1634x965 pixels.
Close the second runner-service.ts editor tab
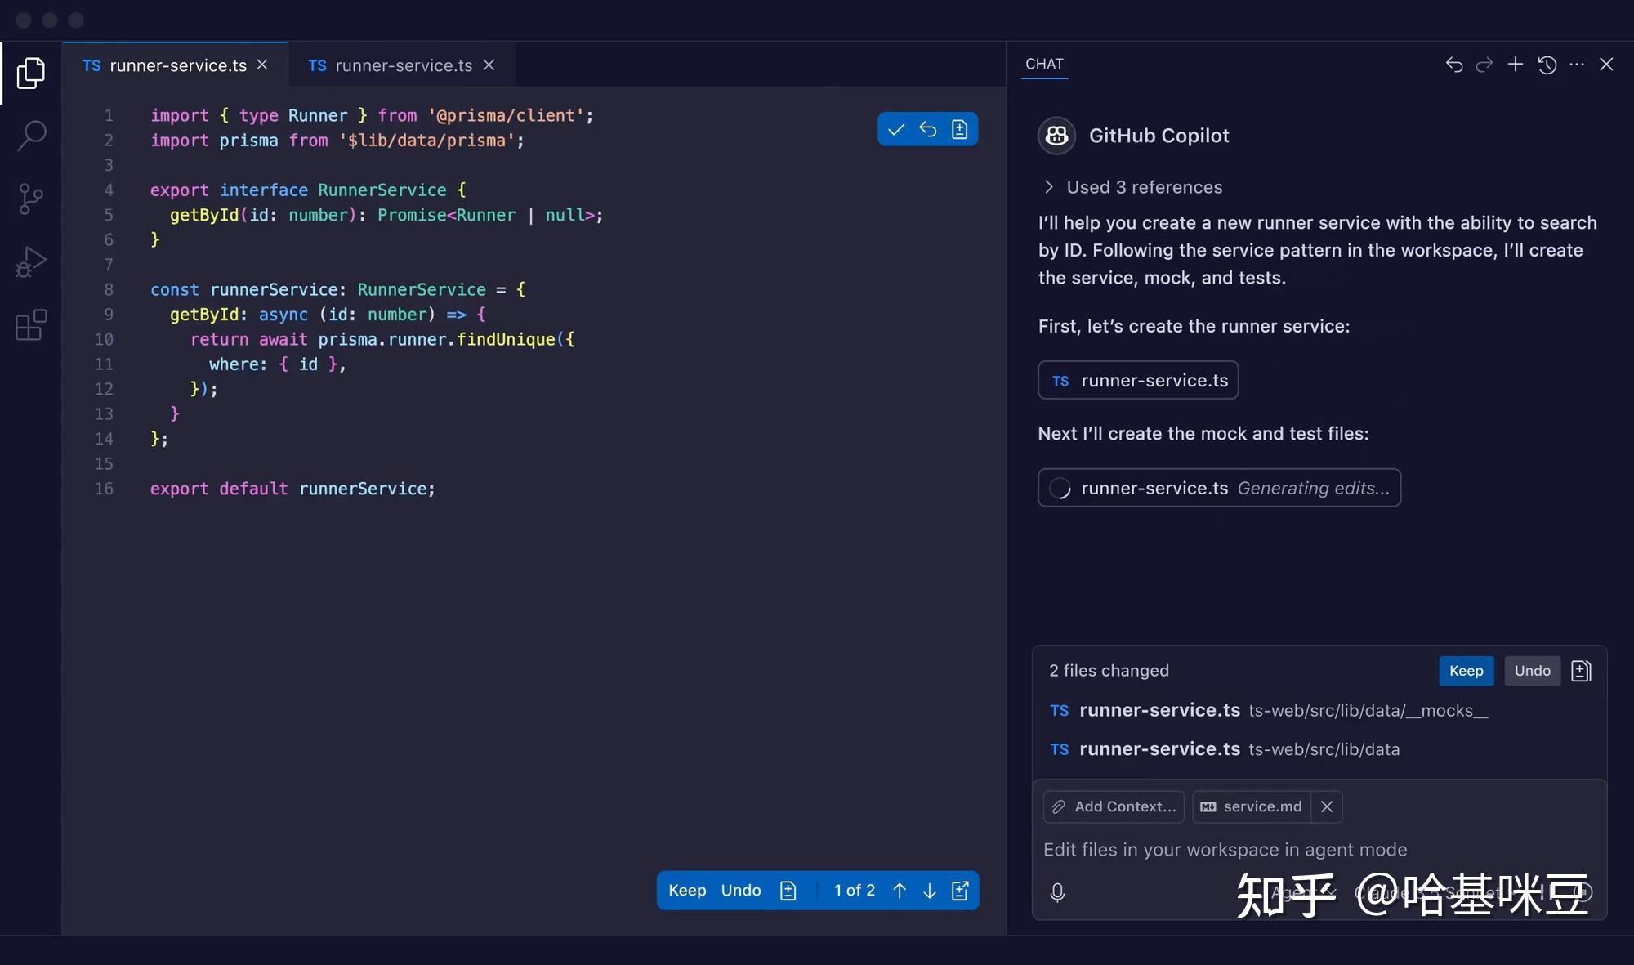tap(489, 65)
